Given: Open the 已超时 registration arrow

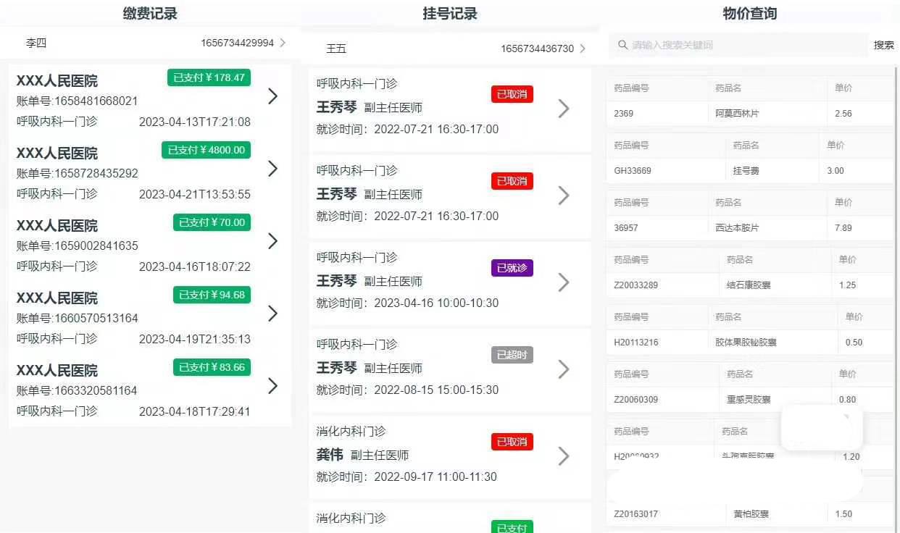Looking at the screenshot, I should point(563,369).
